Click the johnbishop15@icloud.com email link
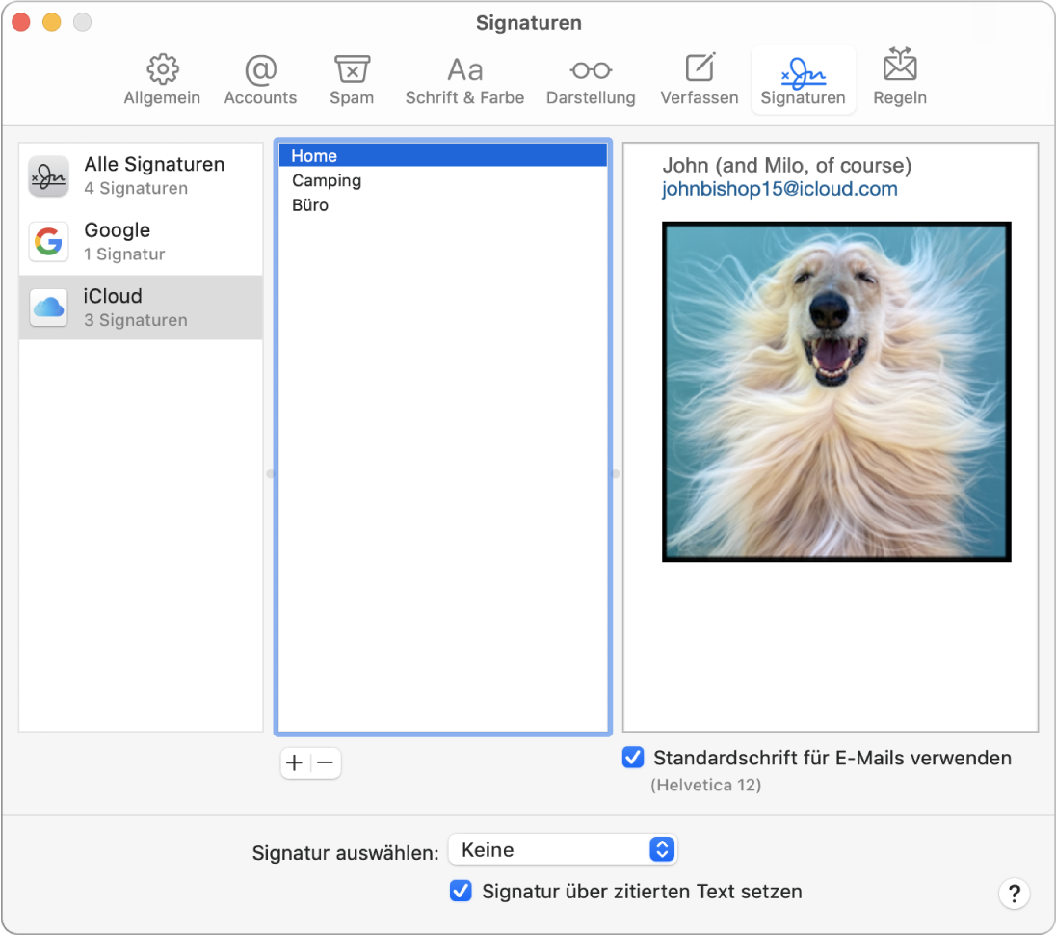 tap(779, 189)
